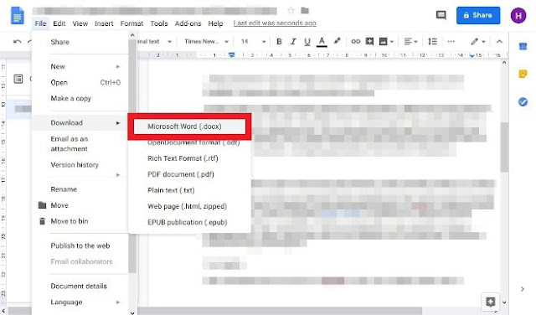Image resolution: width=536 pixels, height=315 pixels.
Task: Open the Google Docs home icon
Action: pos(18,16)
